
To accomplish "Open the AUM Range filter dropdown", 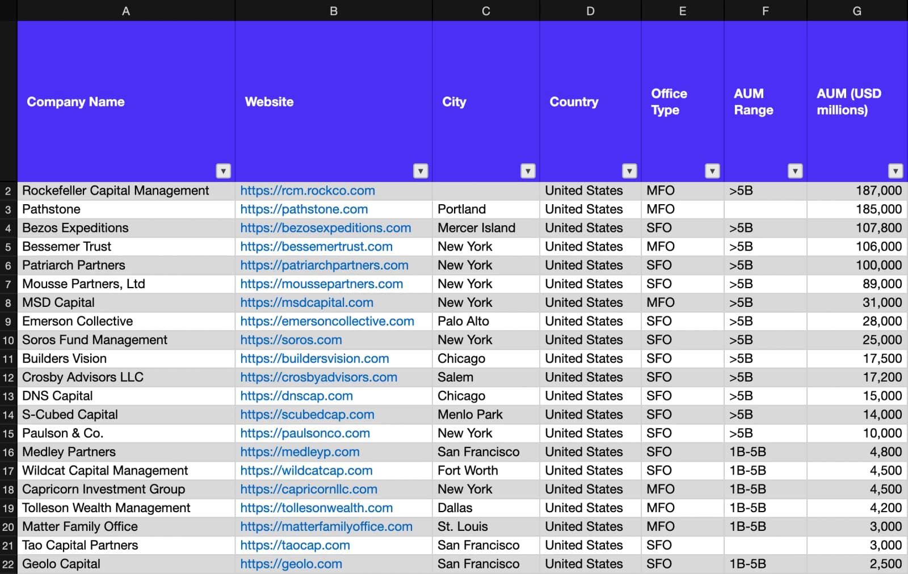I will point(796,171).
